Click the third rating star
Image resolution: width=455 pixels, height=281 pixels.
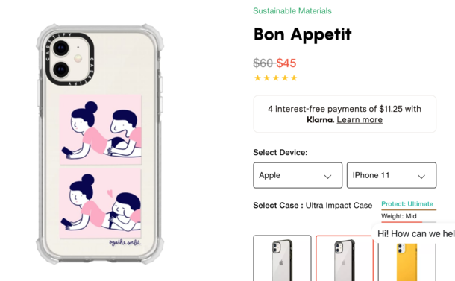pyautogui.click(x=276, y=78)
